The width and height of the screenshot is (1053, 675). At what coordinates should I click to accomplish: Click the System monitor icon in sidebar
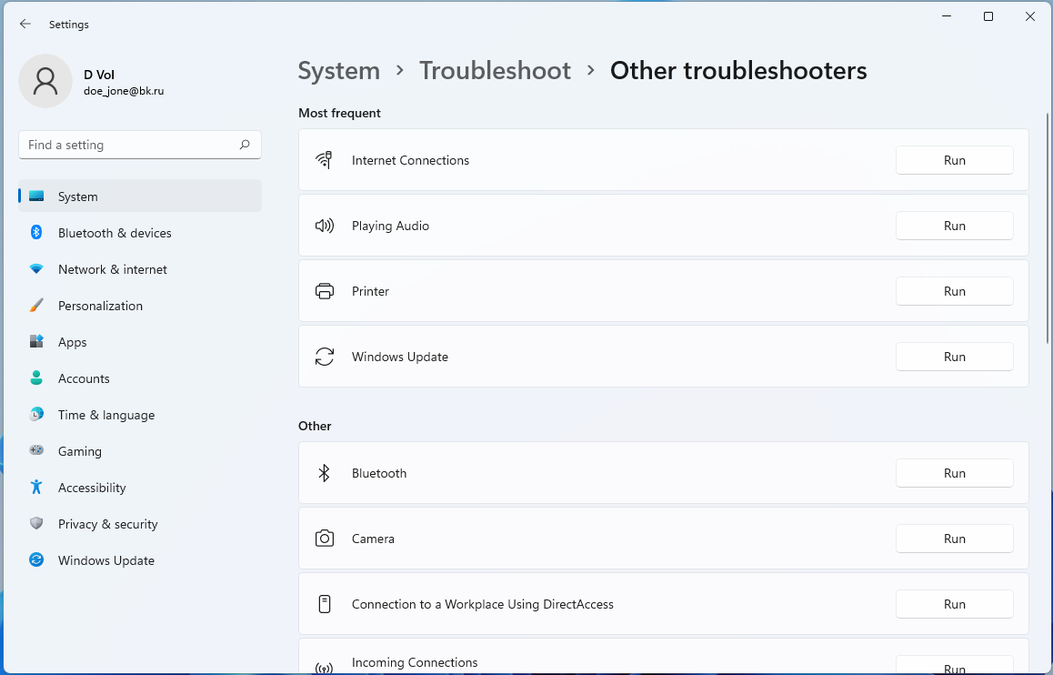[36, 196]
